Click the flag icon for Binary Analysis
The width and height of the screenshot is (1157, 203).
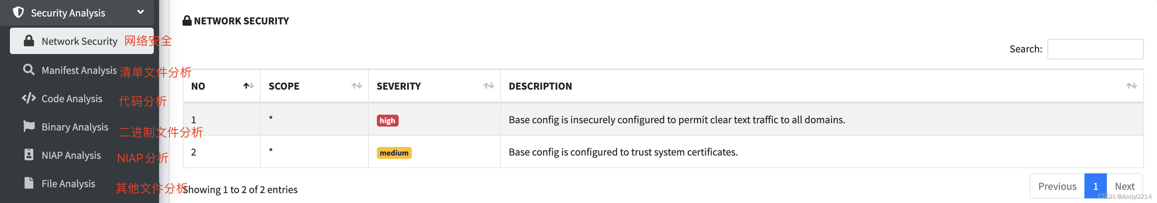pos(29,127)
